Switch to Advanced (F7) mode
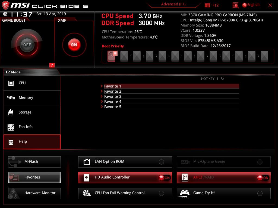The width and height of the screenshot is (278, 208). tap(173, 4)
